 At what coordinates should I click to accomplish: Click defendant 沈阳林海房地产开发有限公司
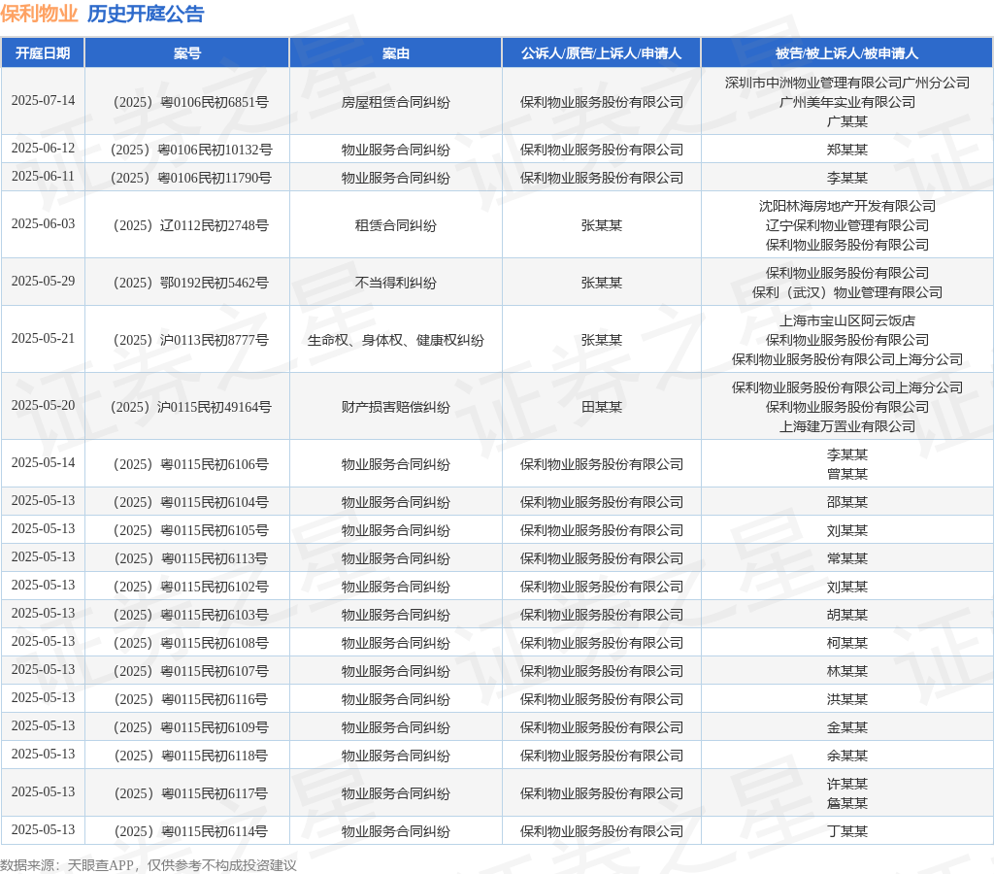[x=846, y=206]
